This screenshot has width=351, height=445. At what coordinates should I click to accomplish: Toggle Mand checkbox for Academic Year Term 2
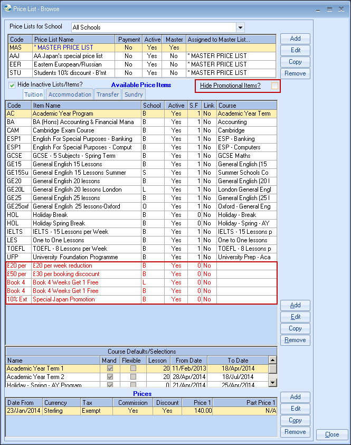(x=110, y=377)
